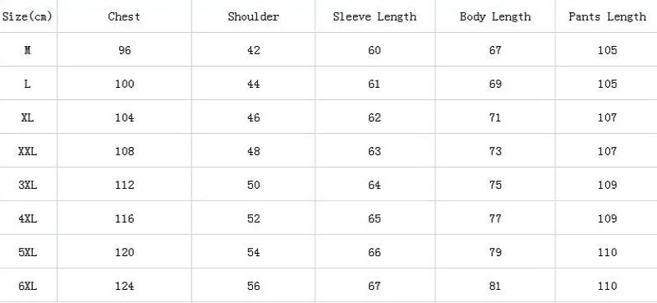Select chest value 104 in XL row
The image size is (657, 303).
point(125,117)
